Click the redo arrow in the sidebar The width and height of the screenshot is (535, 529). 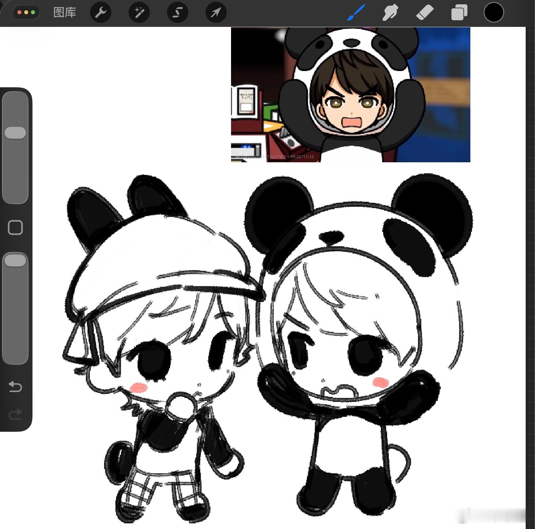pos(15,415)
